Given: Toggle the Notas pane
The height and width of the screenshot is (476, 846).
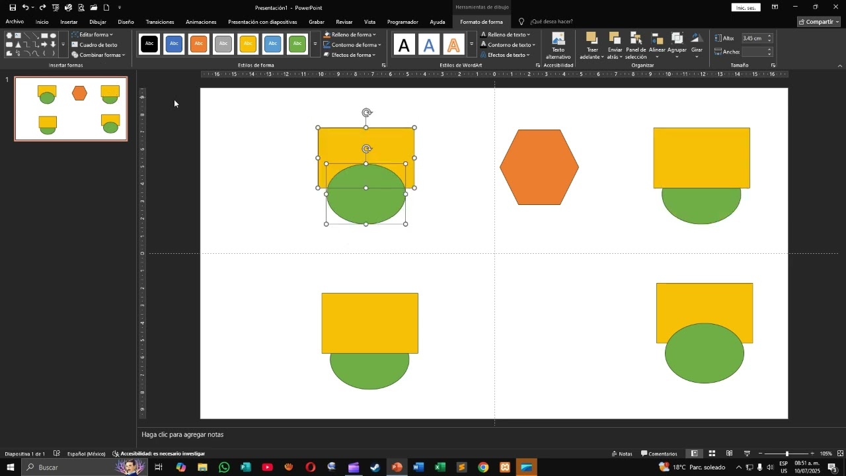Looking at the screenshot, I should [622, 454].
